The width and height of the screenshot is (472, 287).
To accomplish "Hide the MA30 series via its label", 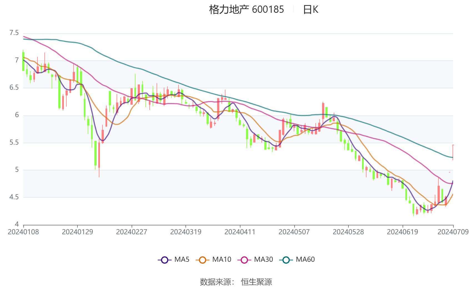I will [x=263, y=260].
